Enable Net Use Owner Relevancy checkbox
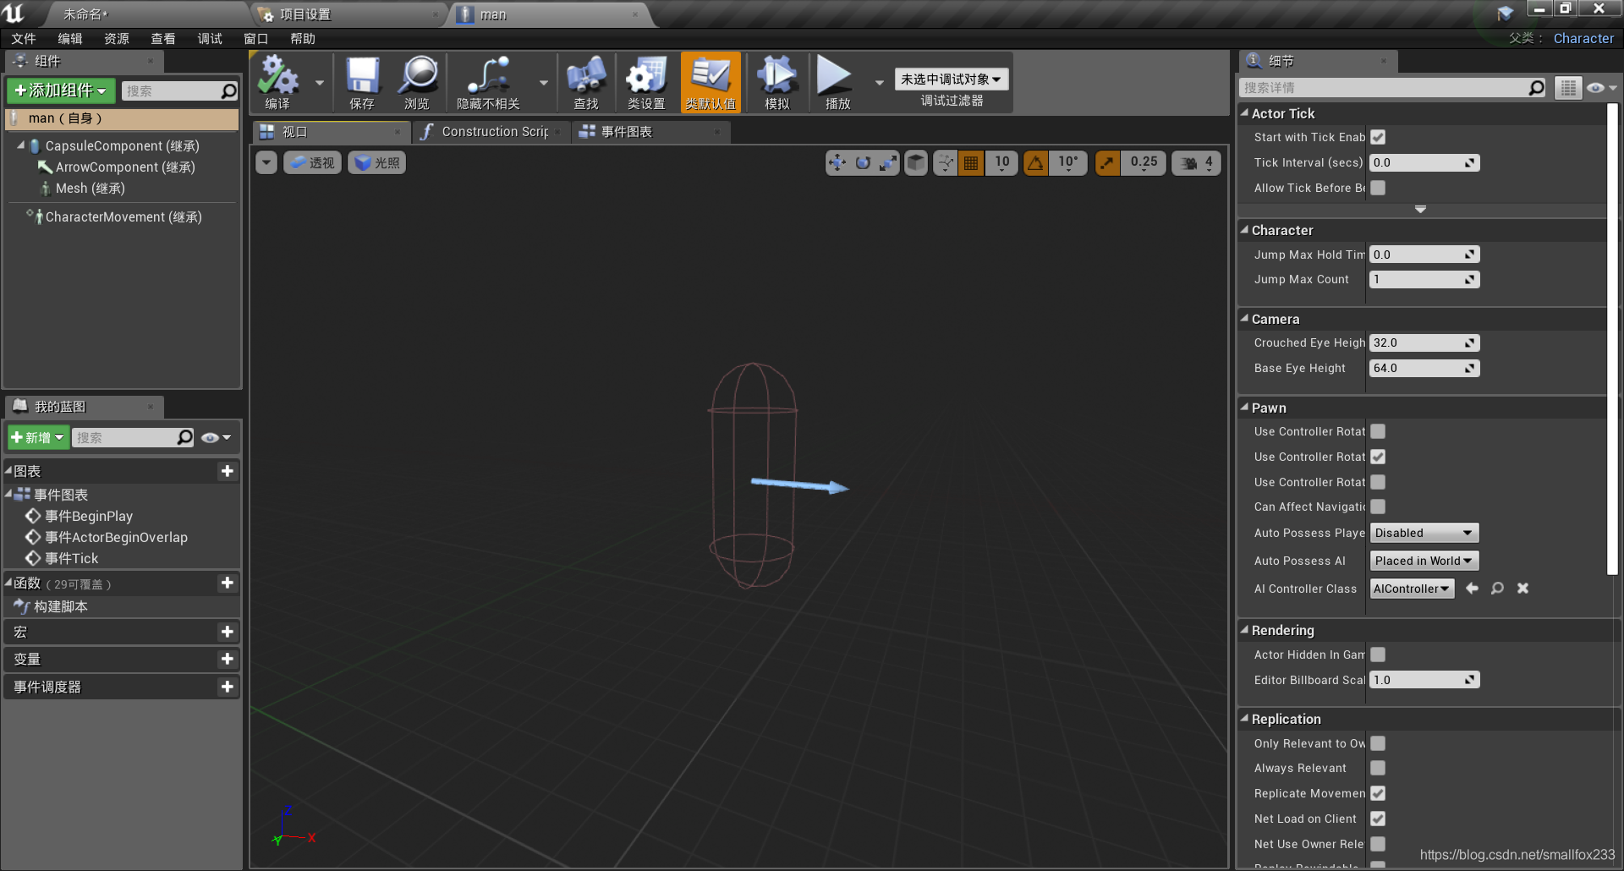Screen dimensions: 1624x871 1378,844
